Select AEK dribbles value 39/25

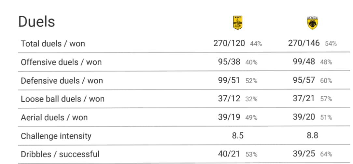coord(304,154)
